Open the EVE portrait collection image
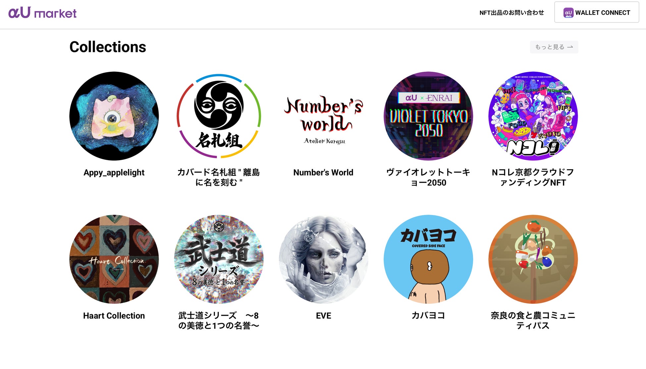This screenshot has width=646, height=369. 323,259
